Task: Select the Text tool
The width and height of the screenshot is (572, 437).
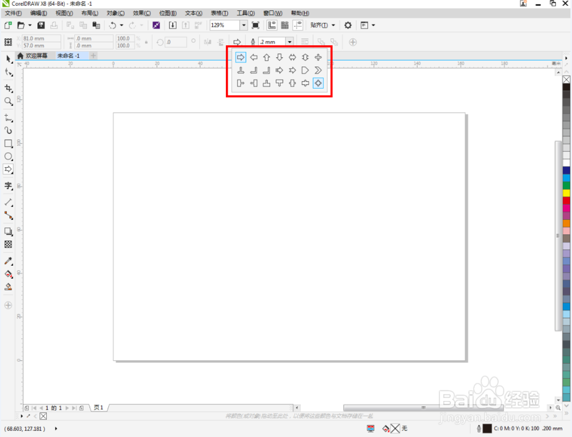Action: [8, 186]
